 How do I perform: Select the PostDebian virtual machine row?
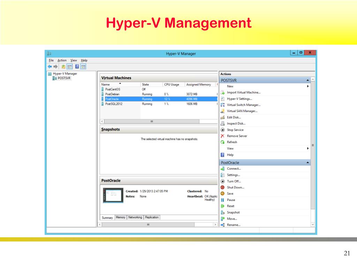159,94
